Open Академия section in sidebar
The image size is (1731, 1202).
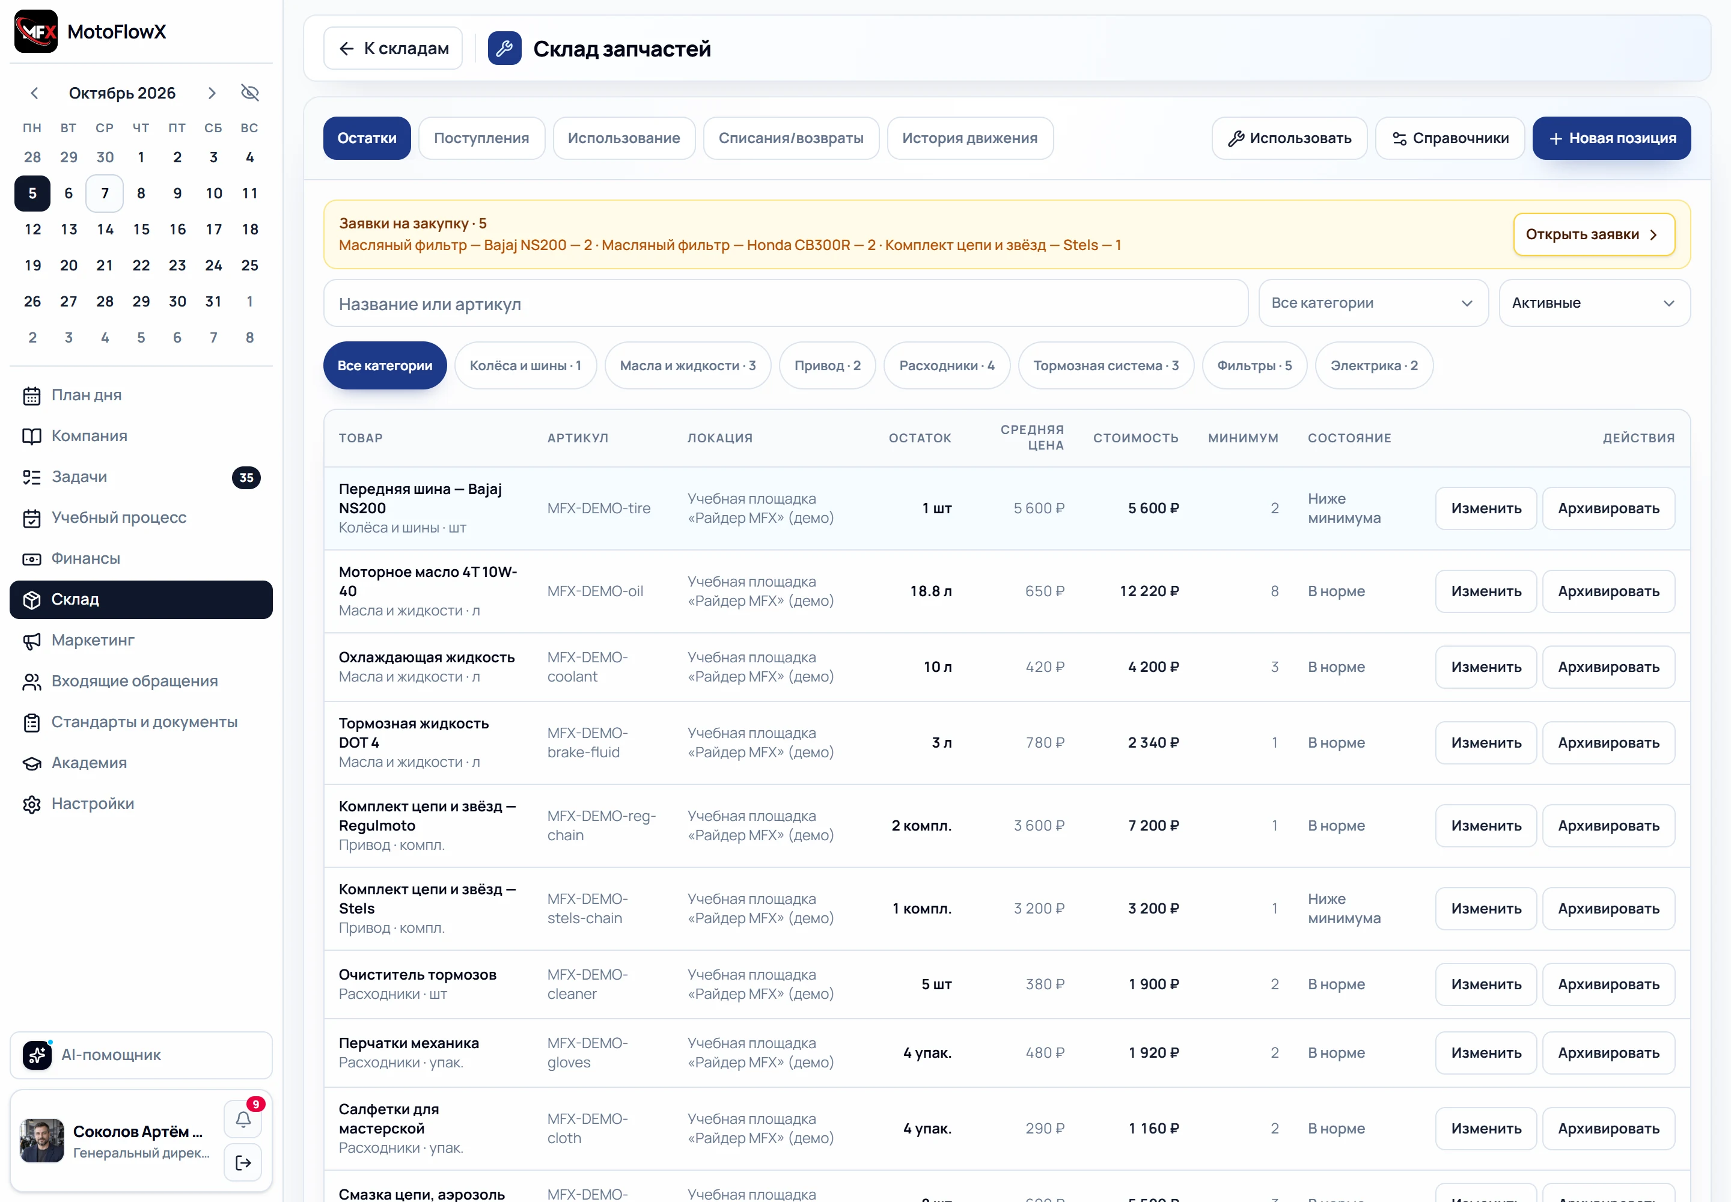(141, 763)
